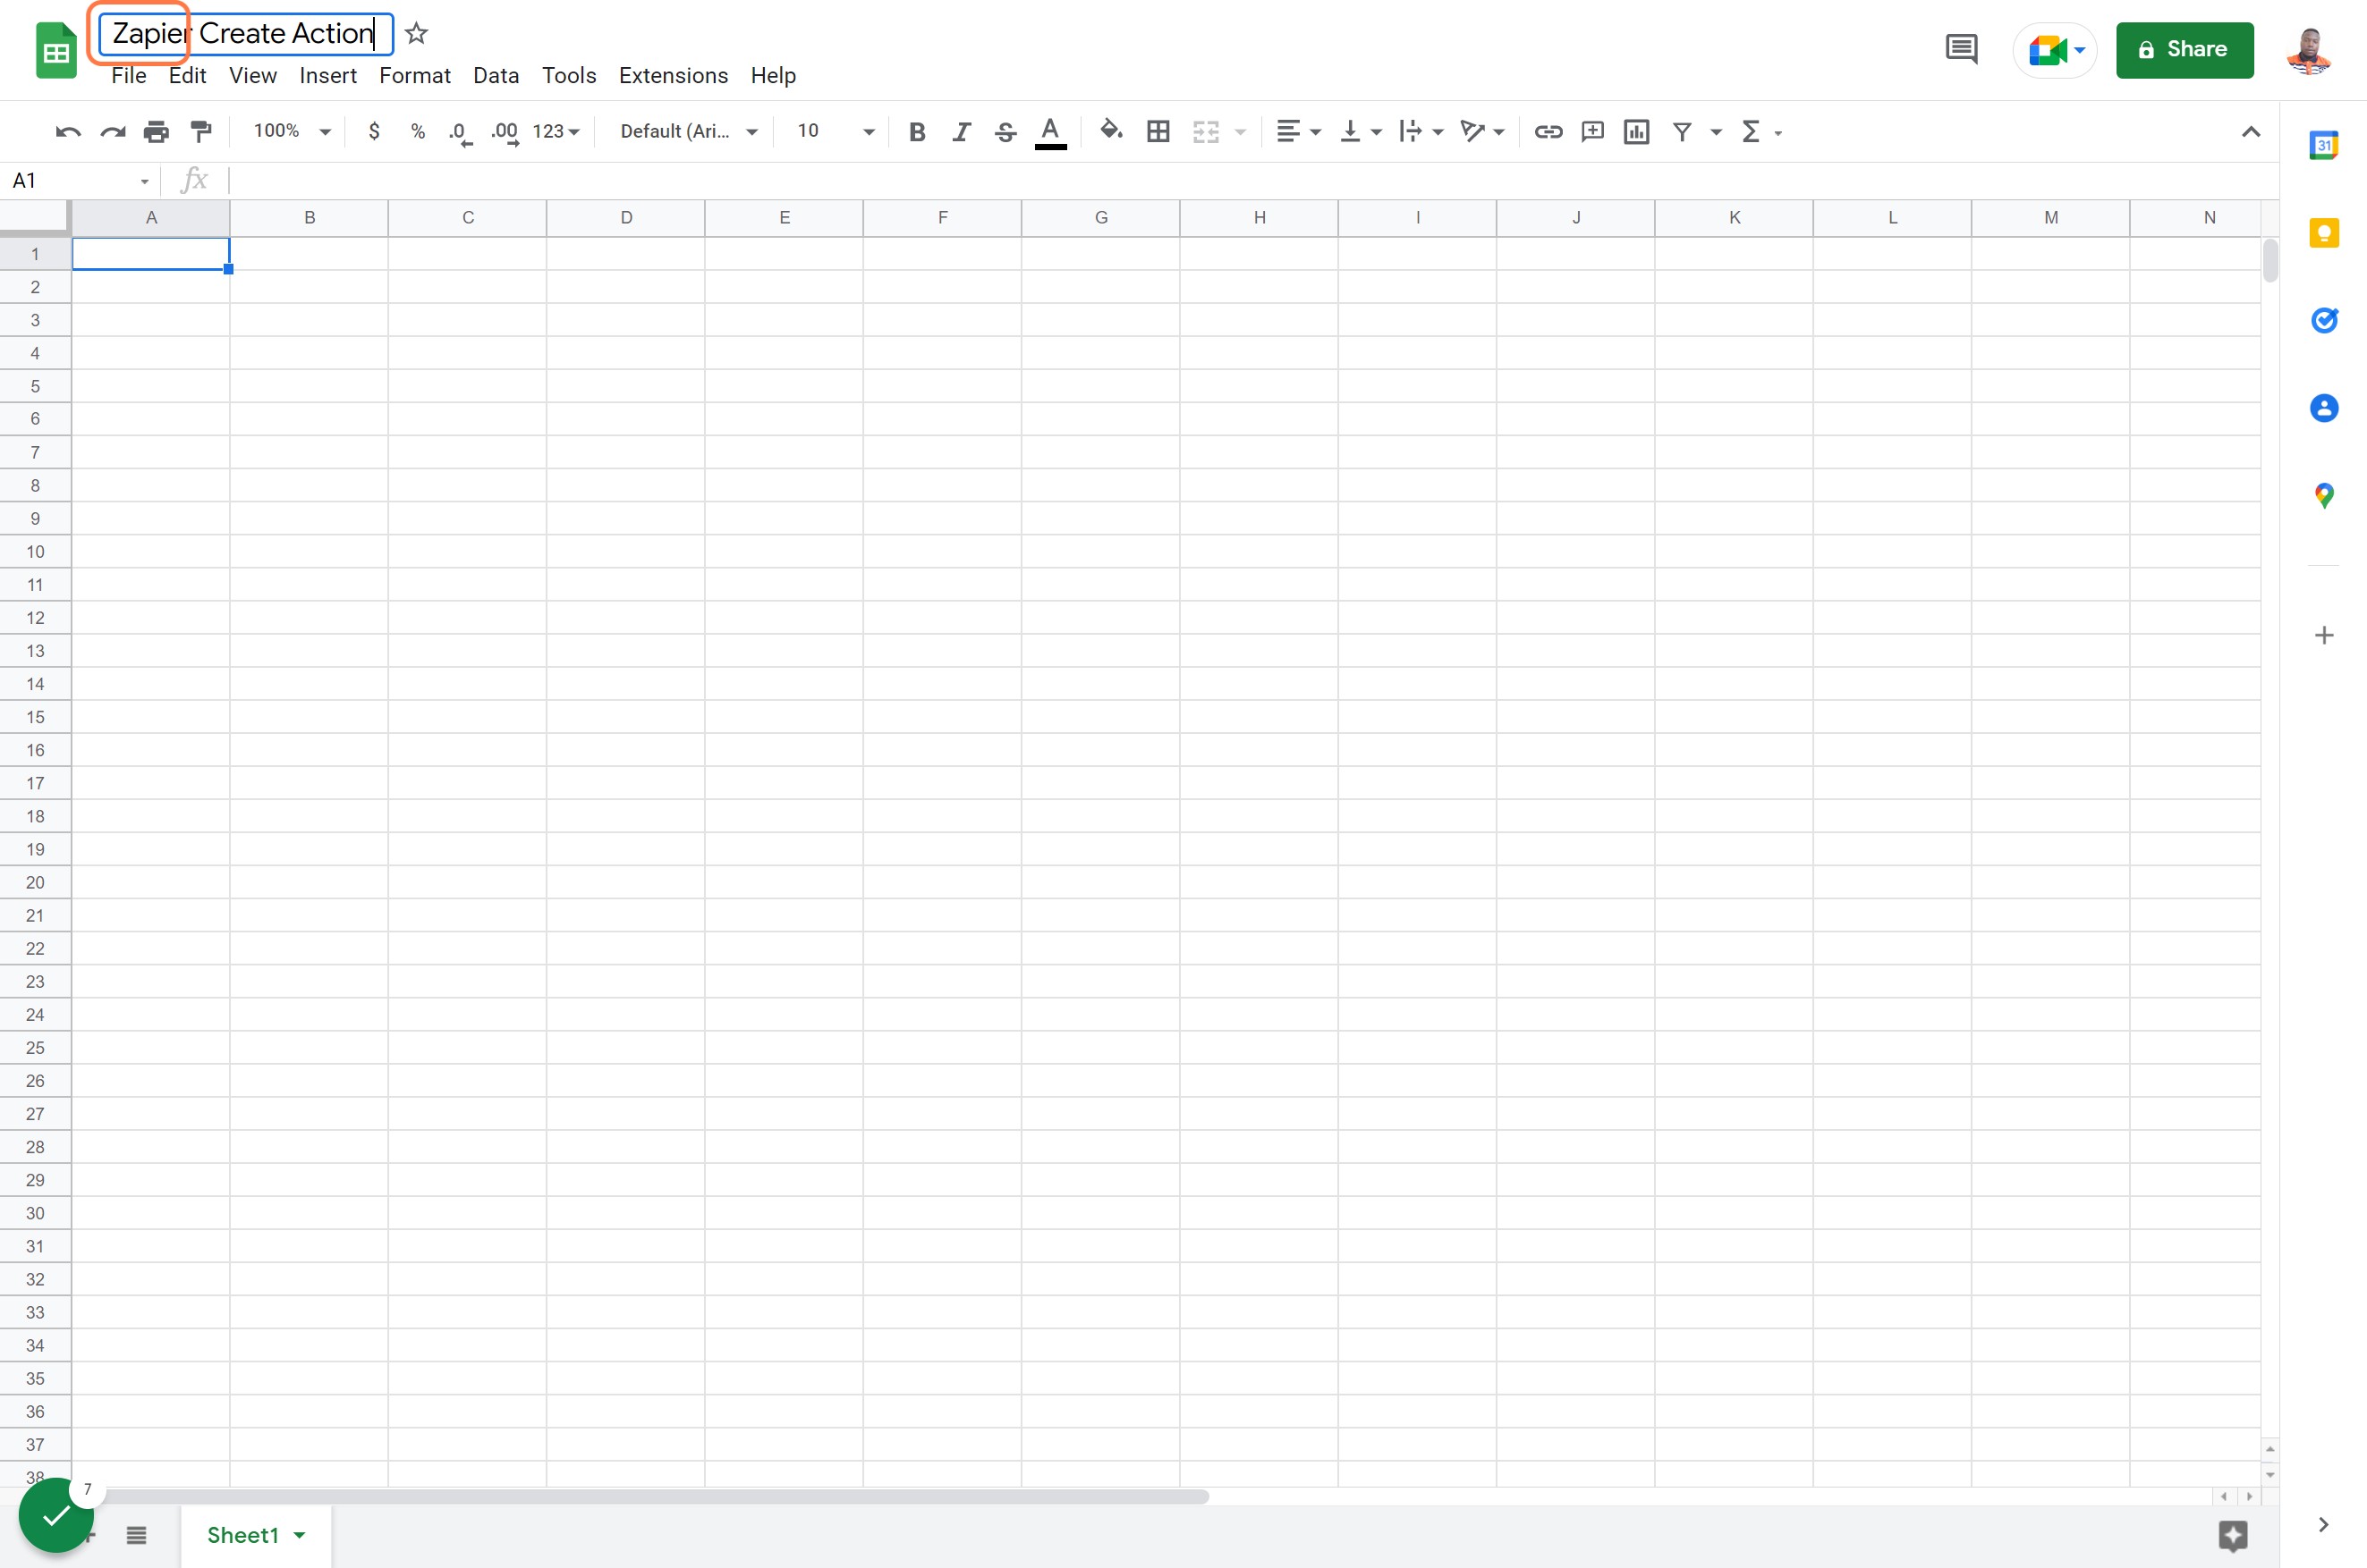Hide the menus with collapse arrow
The height and width of the screenshot is (1568, 2367).
[x=2250, y=131]
